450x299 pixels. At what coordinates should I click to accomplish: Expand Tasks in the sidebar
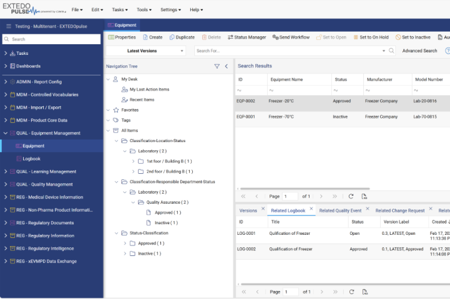coord(6,53)
